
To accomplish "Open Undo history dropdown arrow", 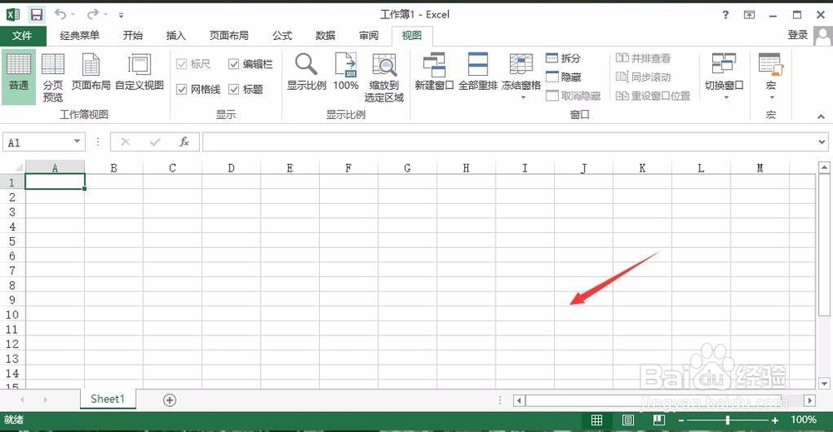I will 72,14.
